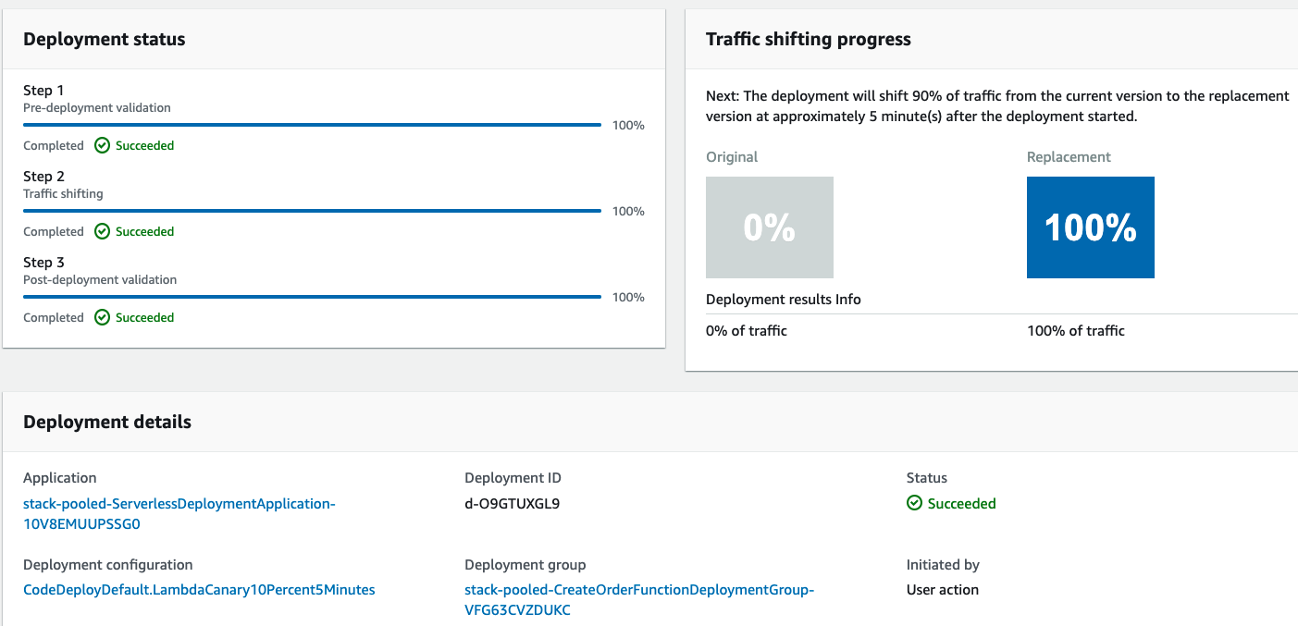Image resolution: width=1298 pixels, height=626 pixels.
Task: Select the deployment ID d-O9GTUXGL9 text
Action: pos(512,504)
